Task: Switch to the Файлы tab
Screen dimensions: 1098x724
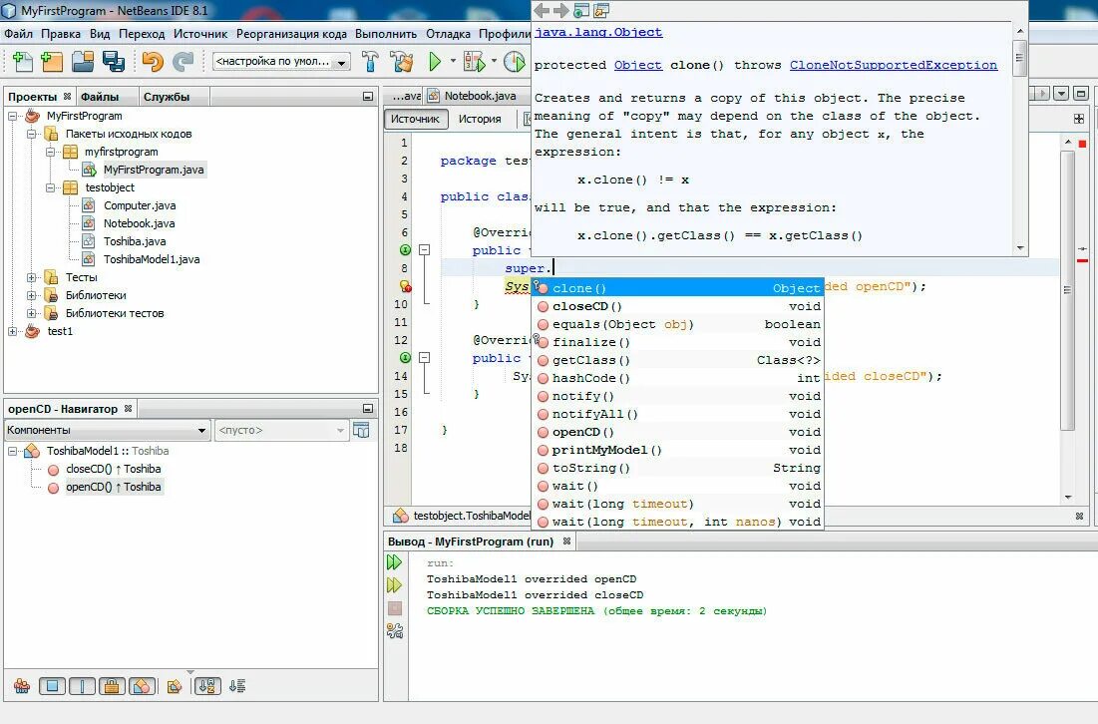Action: point(100,97)
